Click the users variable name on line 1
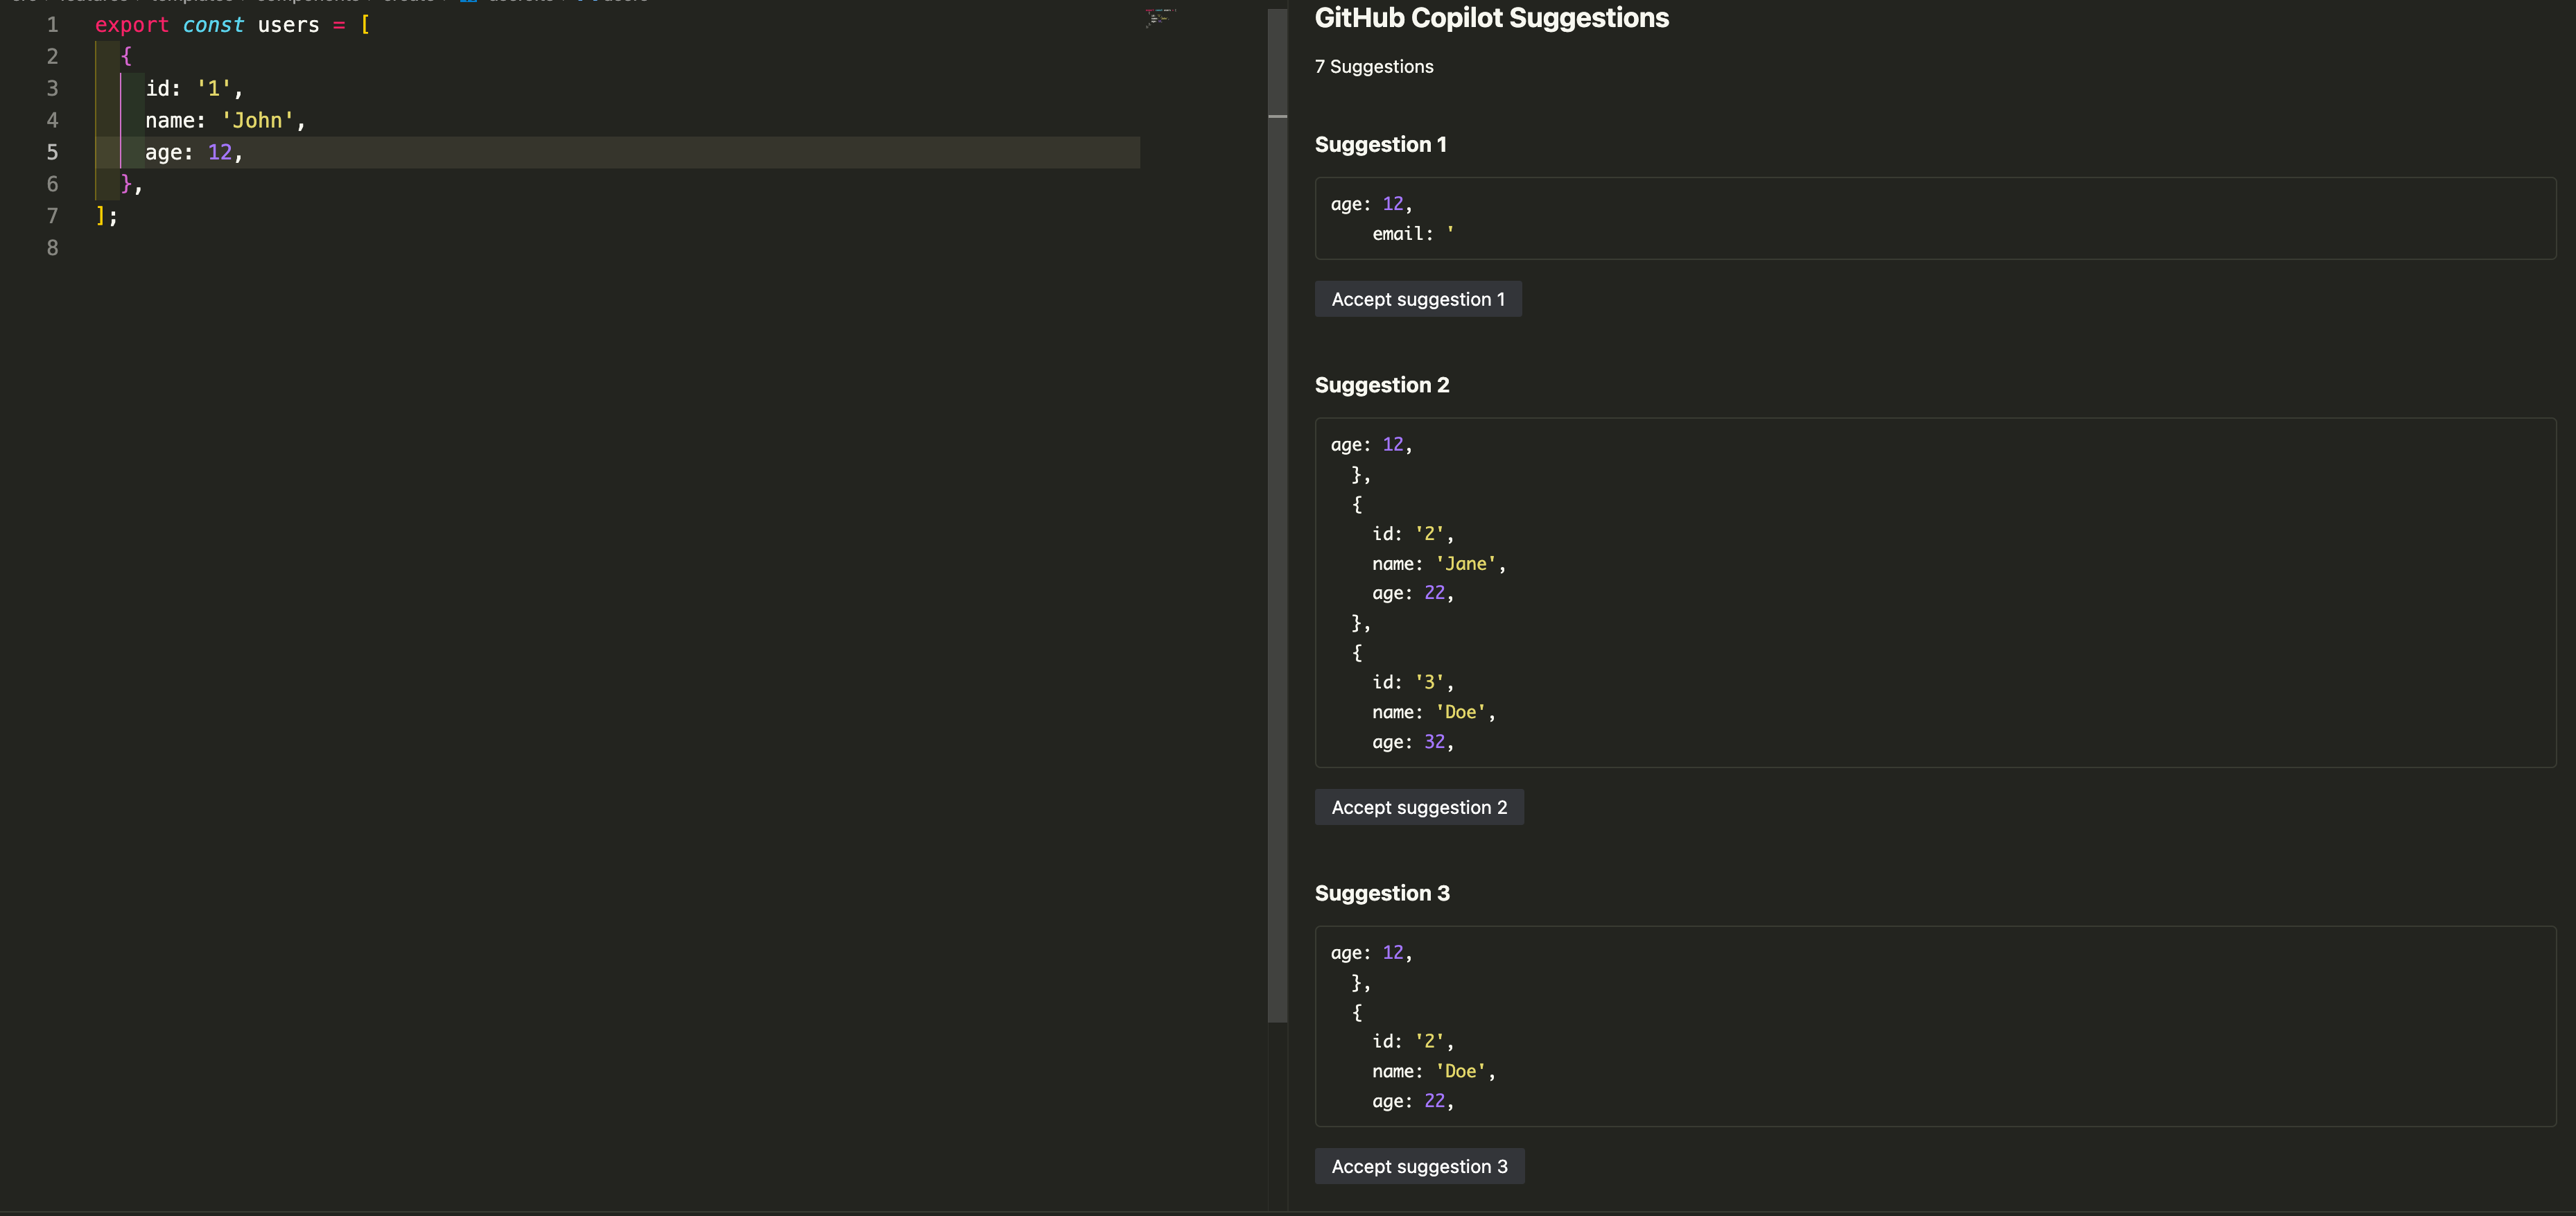Image resolution: width=2576 pixels, height=1216 pixels. point(288,25)
